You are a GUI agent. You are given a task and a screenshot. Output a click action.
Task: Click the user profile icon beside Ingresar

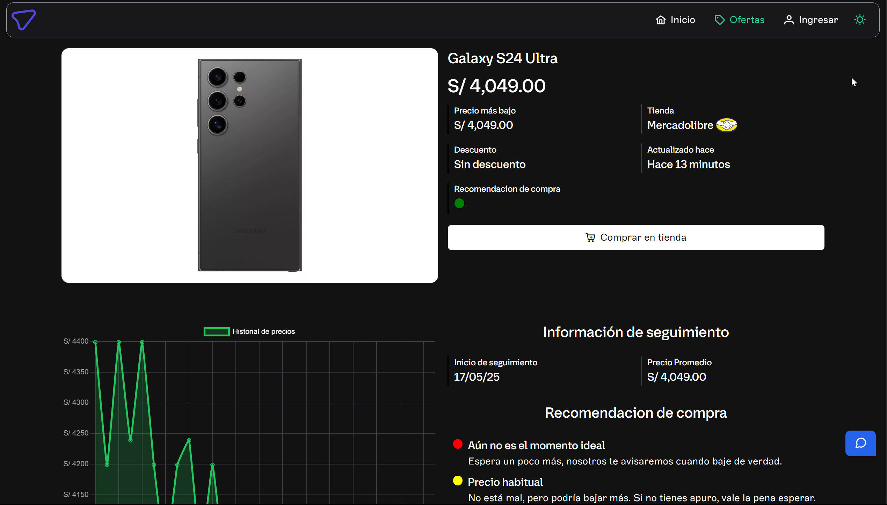point(789,20)
